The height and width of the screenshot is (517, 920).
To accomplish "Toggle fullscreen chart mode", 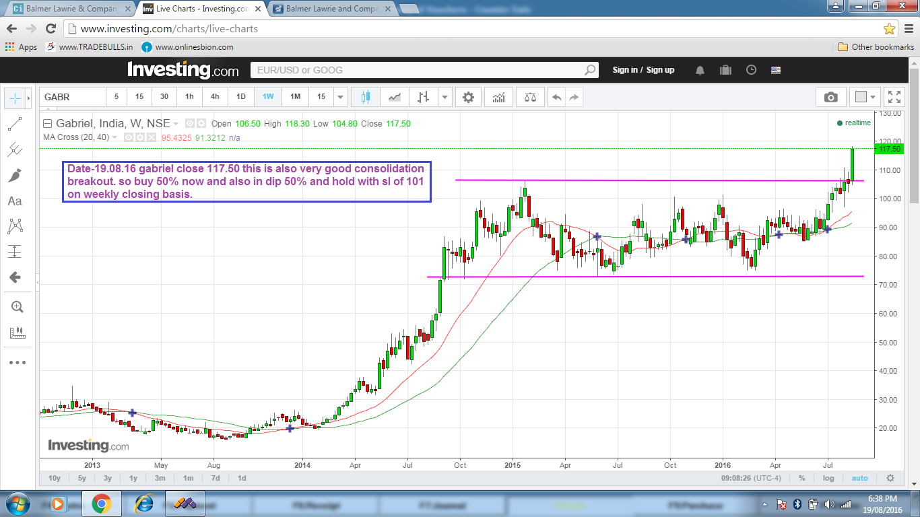I will coord(894,97).
